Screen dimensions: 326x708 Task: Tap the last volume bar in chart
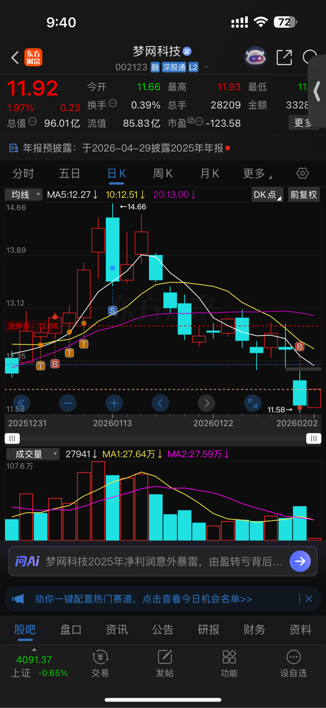pos(314,539)
